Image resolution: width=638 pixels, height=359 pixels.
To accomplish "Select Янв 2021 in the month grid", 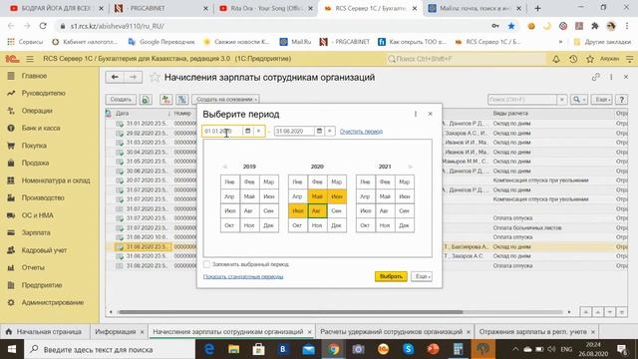I will click(x=365, y=181).
